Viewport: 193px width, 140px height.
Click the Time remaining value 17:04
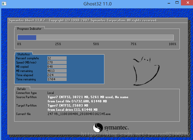pos(57,79)
